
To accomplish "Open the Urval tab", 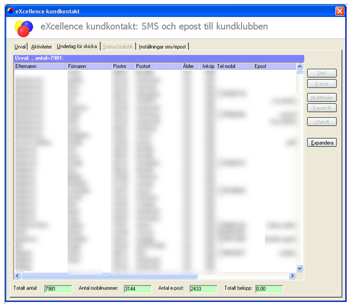I will [19, 47].
